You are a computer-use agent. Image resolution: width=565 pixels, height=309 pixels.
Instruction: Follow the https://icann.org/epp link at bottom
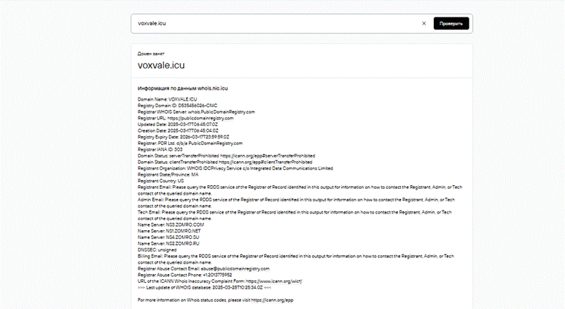[272, 300]
